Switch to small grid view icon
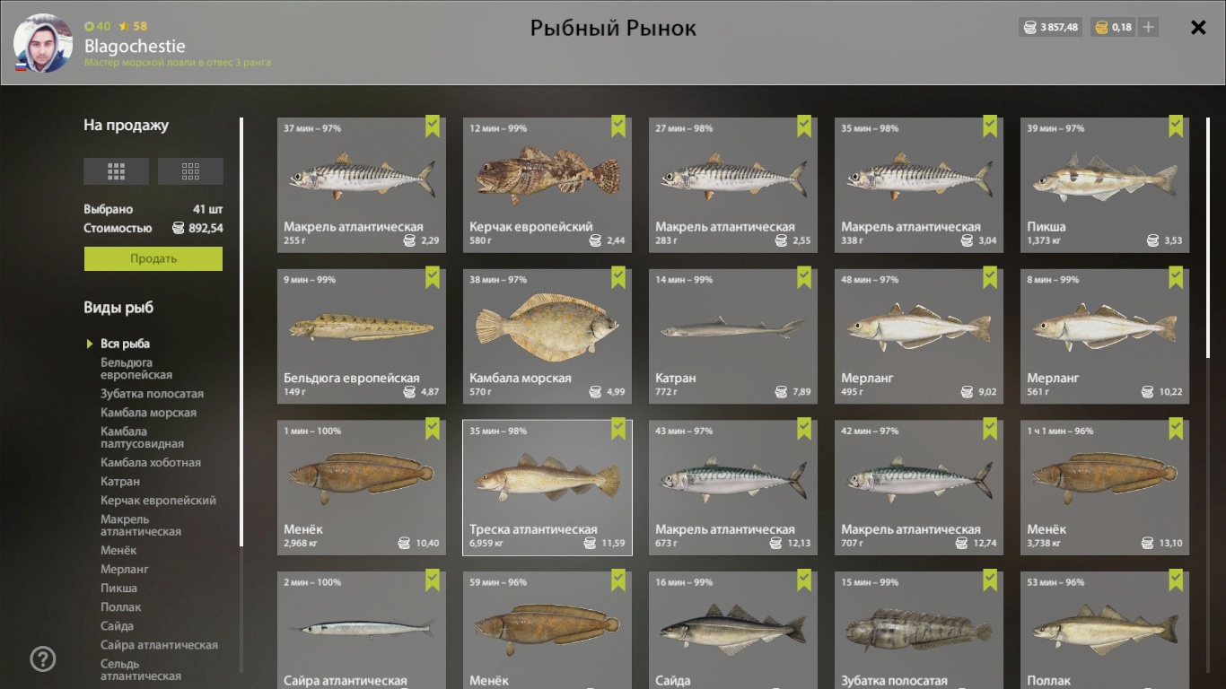Screen dimensions: 1226x689 pyautogui.click(x=190, y=171)
